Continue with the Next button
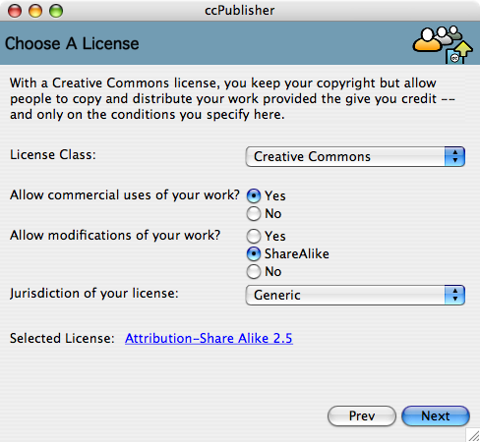Image resolution: width=480 pixels, height=442 pixels. tap(436, 415)
